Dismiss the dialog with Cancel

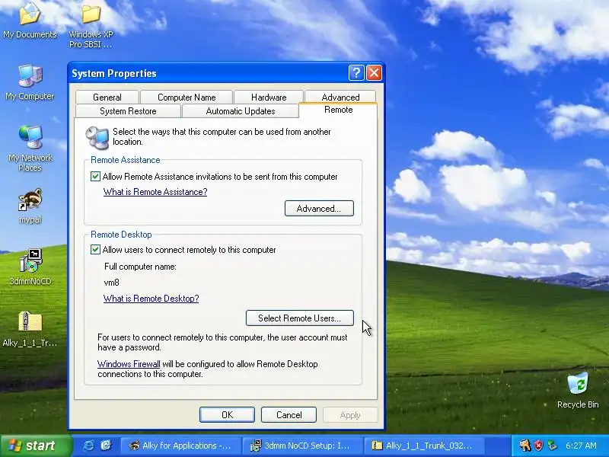tap(289, 414)
